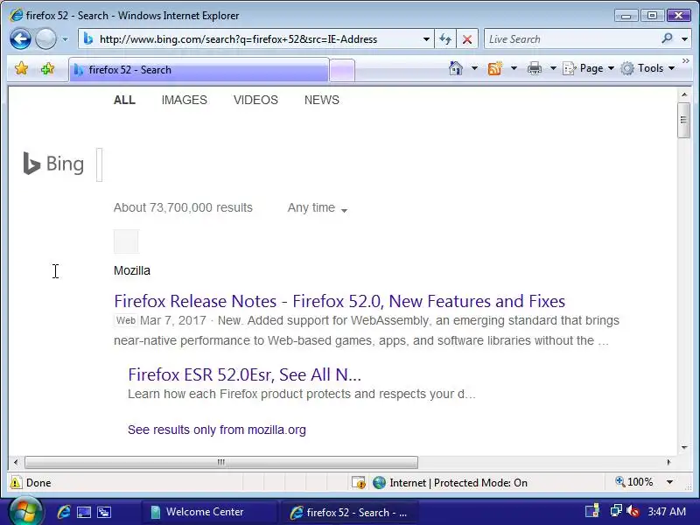Image resolution: width=700 pixels, height=525 pixels.
Task: Click the 'Mozilla' source text
Action: (132, 270)
